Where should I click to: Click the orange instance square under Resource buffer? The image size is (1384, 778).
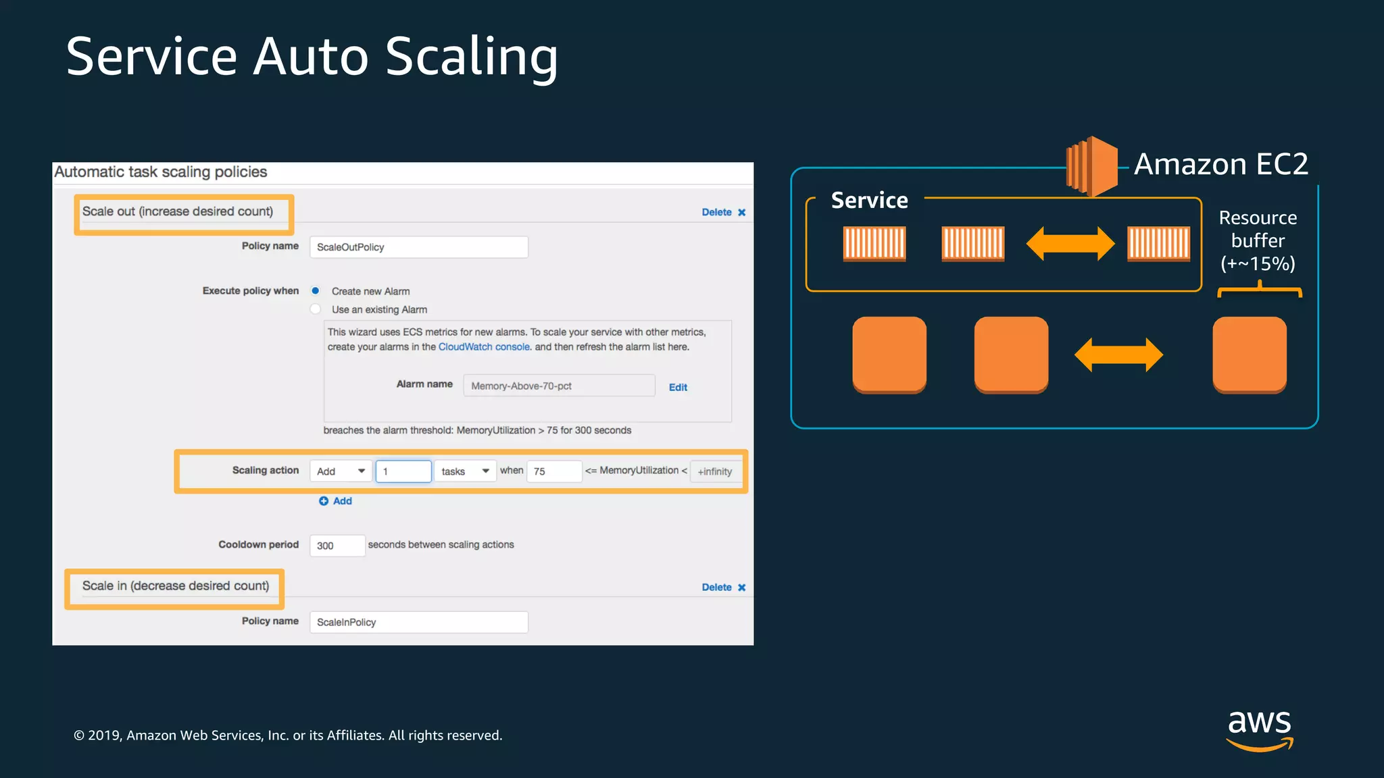coord(1249,354)
